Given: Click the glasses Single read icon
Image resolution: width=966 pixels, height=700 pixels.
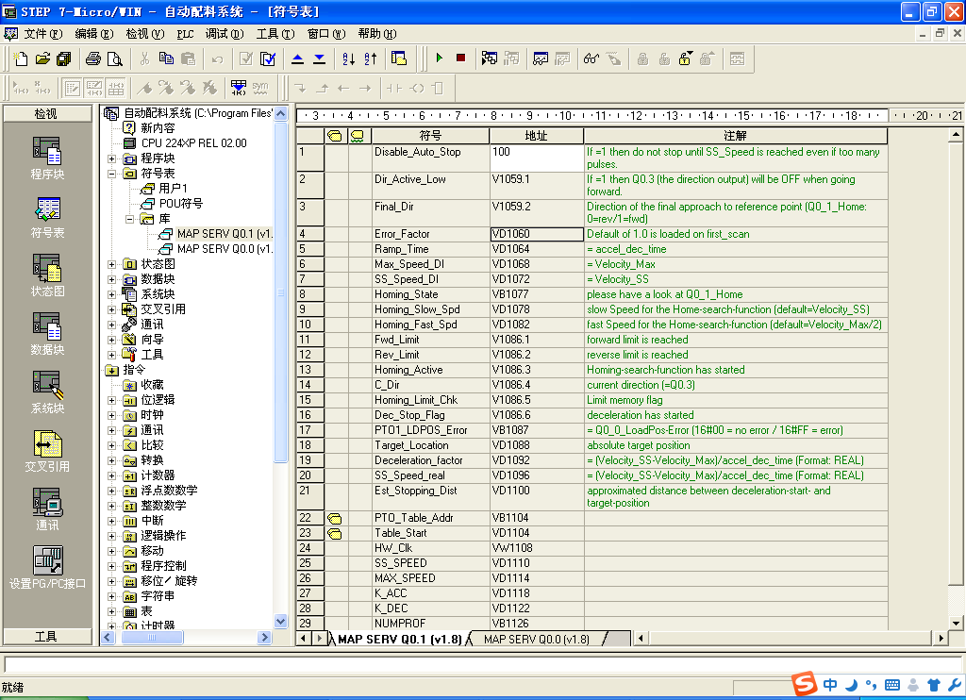Looking at the screenshot, I should tap(591, 58).
